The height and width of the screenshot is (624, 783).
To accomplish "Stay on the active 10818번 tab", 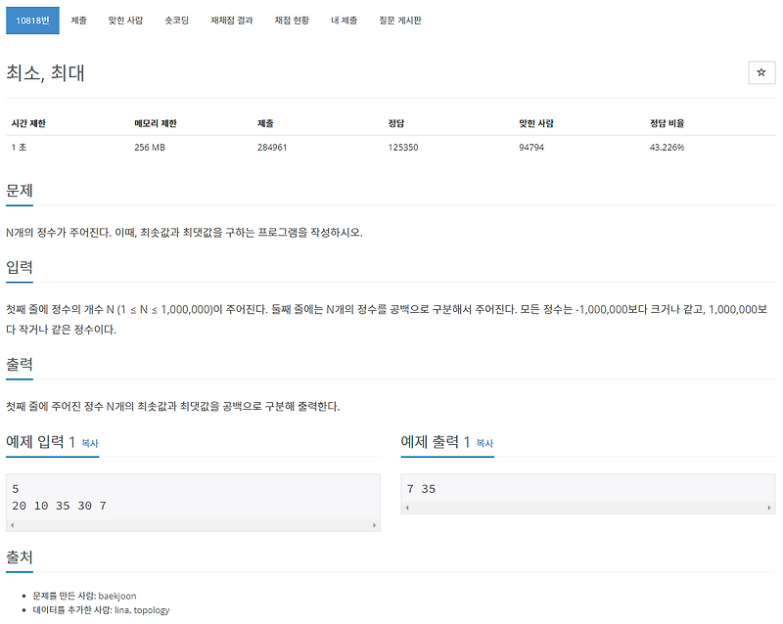I will point(32,20).
